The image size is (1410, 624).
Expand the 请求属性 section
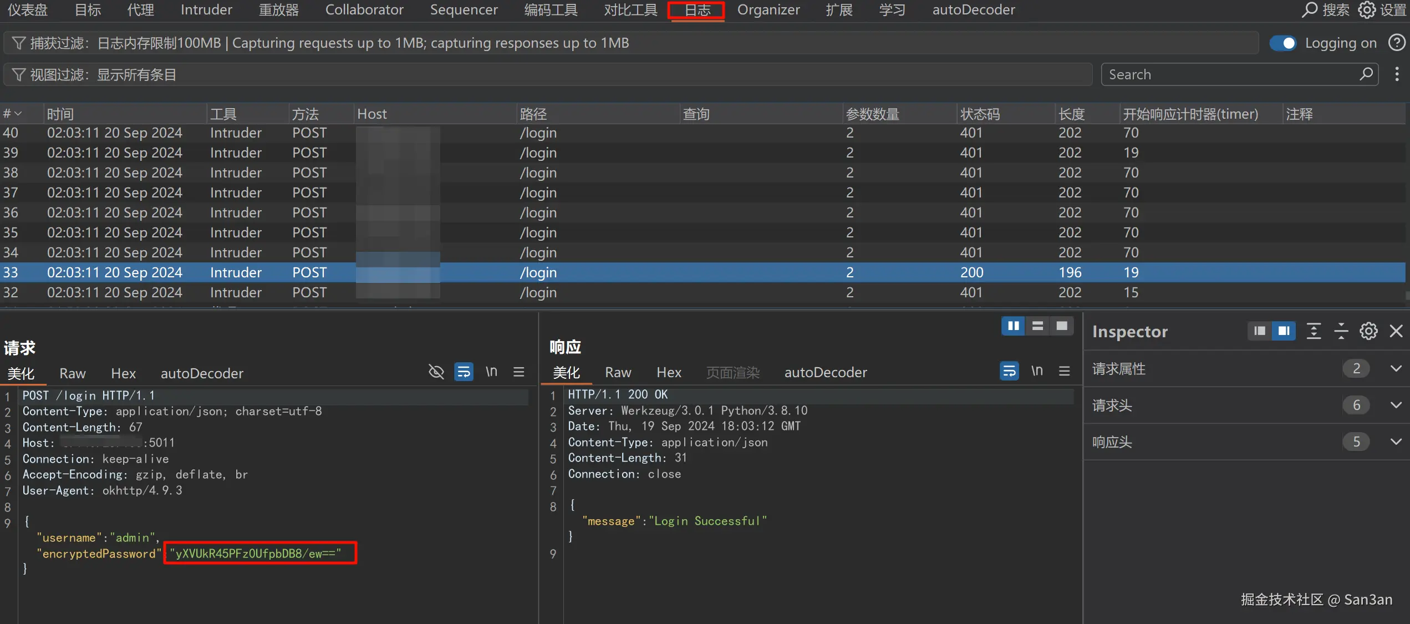pos(1396,369)
